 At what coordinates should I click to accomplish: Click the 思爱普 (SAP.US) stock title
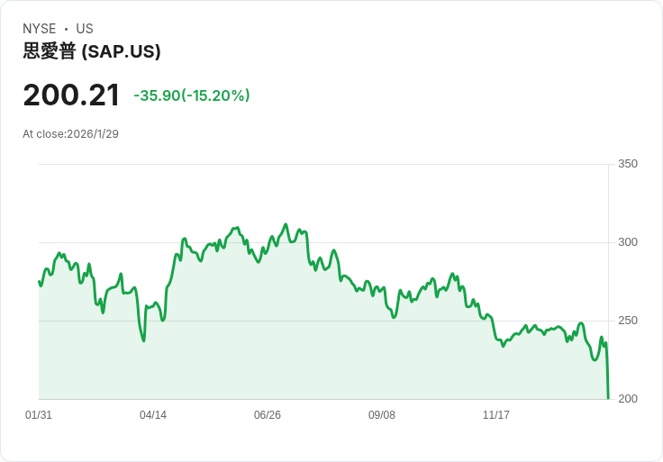click(x=92, y=51)
